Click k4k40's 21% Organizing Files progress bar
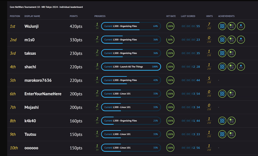Viewport: 258px width, 156px height. click(x=131, y=121)
